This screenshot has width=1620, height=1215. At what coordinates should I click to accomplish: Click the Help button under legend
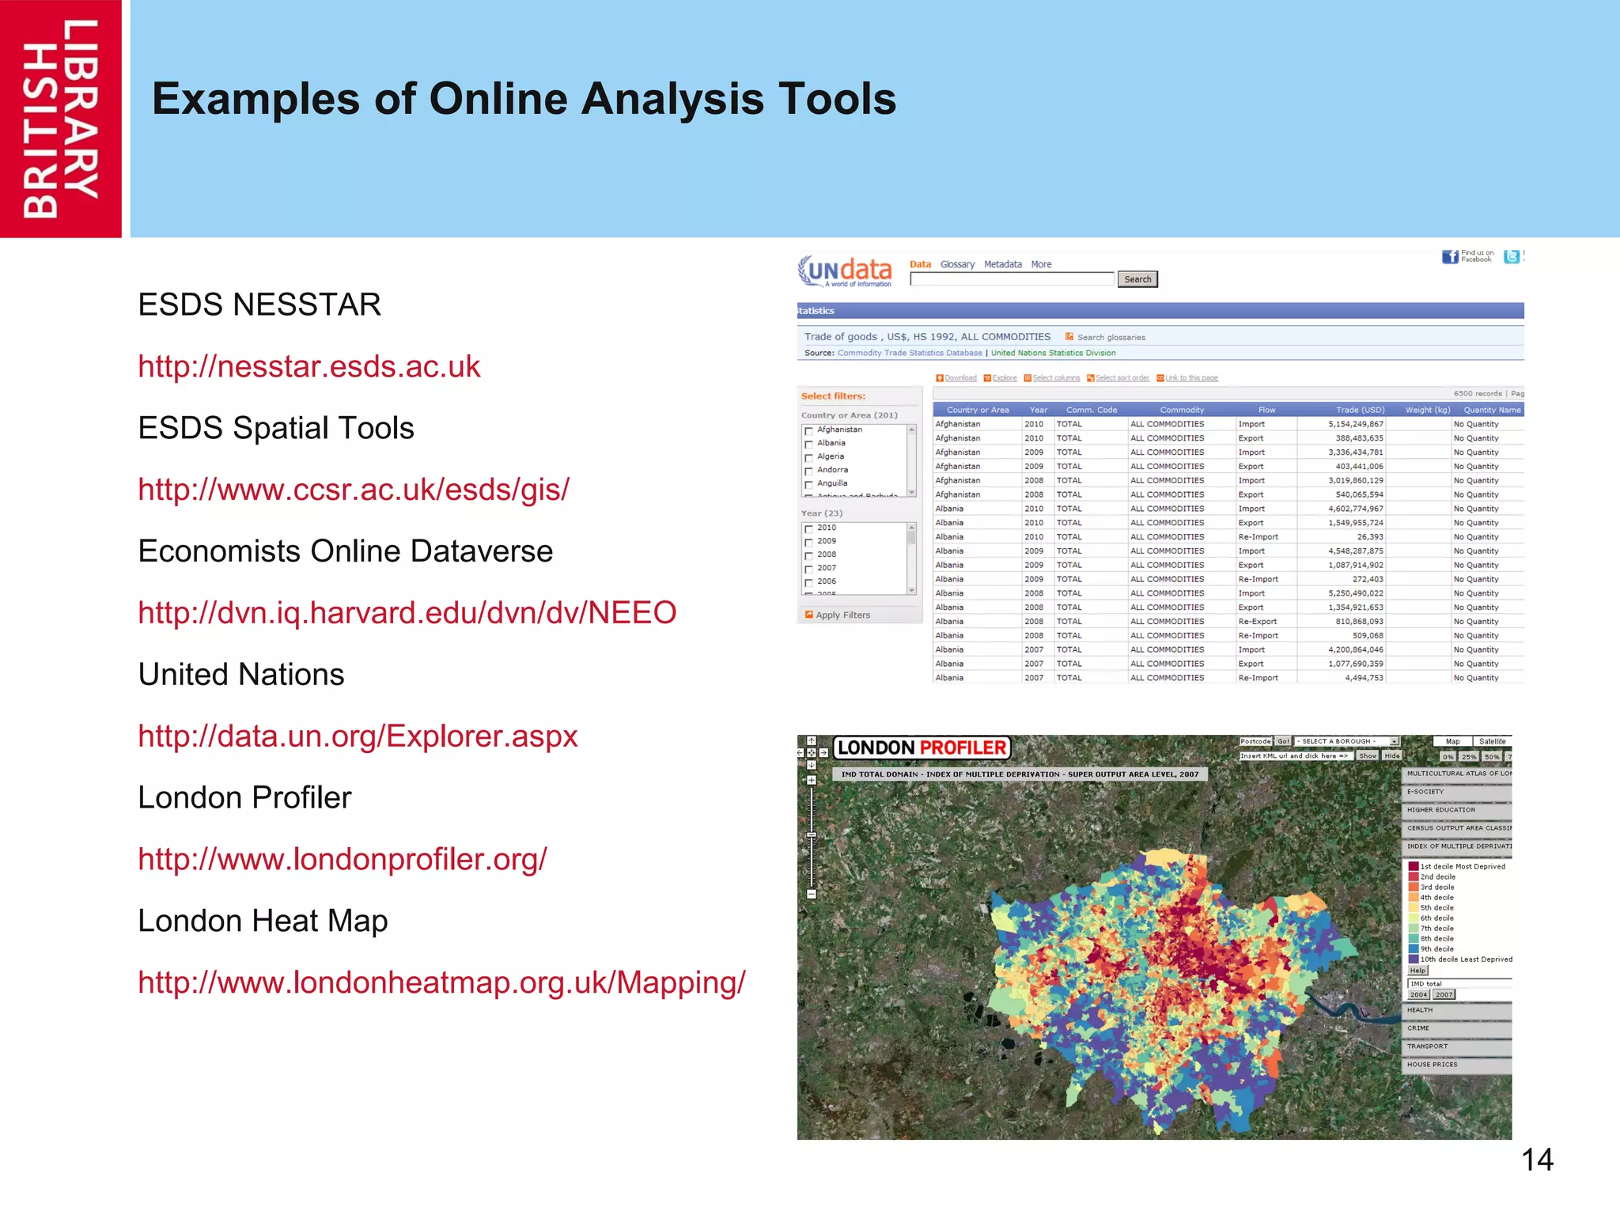1417,971
